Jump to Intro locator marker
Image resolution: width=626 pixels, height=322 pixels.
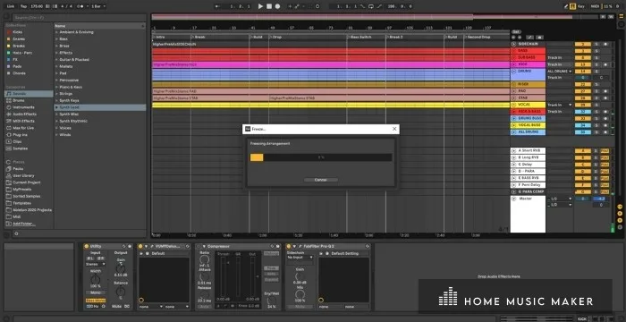[x=160, y=38]
